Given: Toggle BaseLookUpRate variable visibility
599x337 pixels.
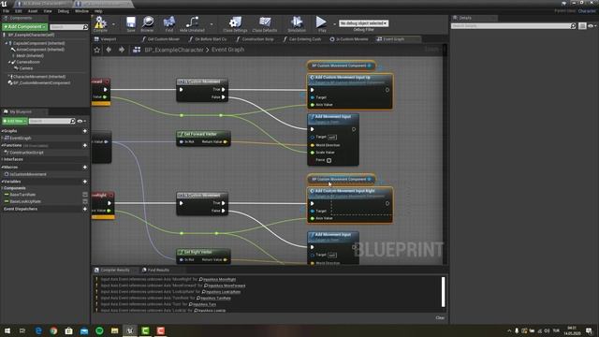Looking at the screenshot, I should (x=85, y=201).
